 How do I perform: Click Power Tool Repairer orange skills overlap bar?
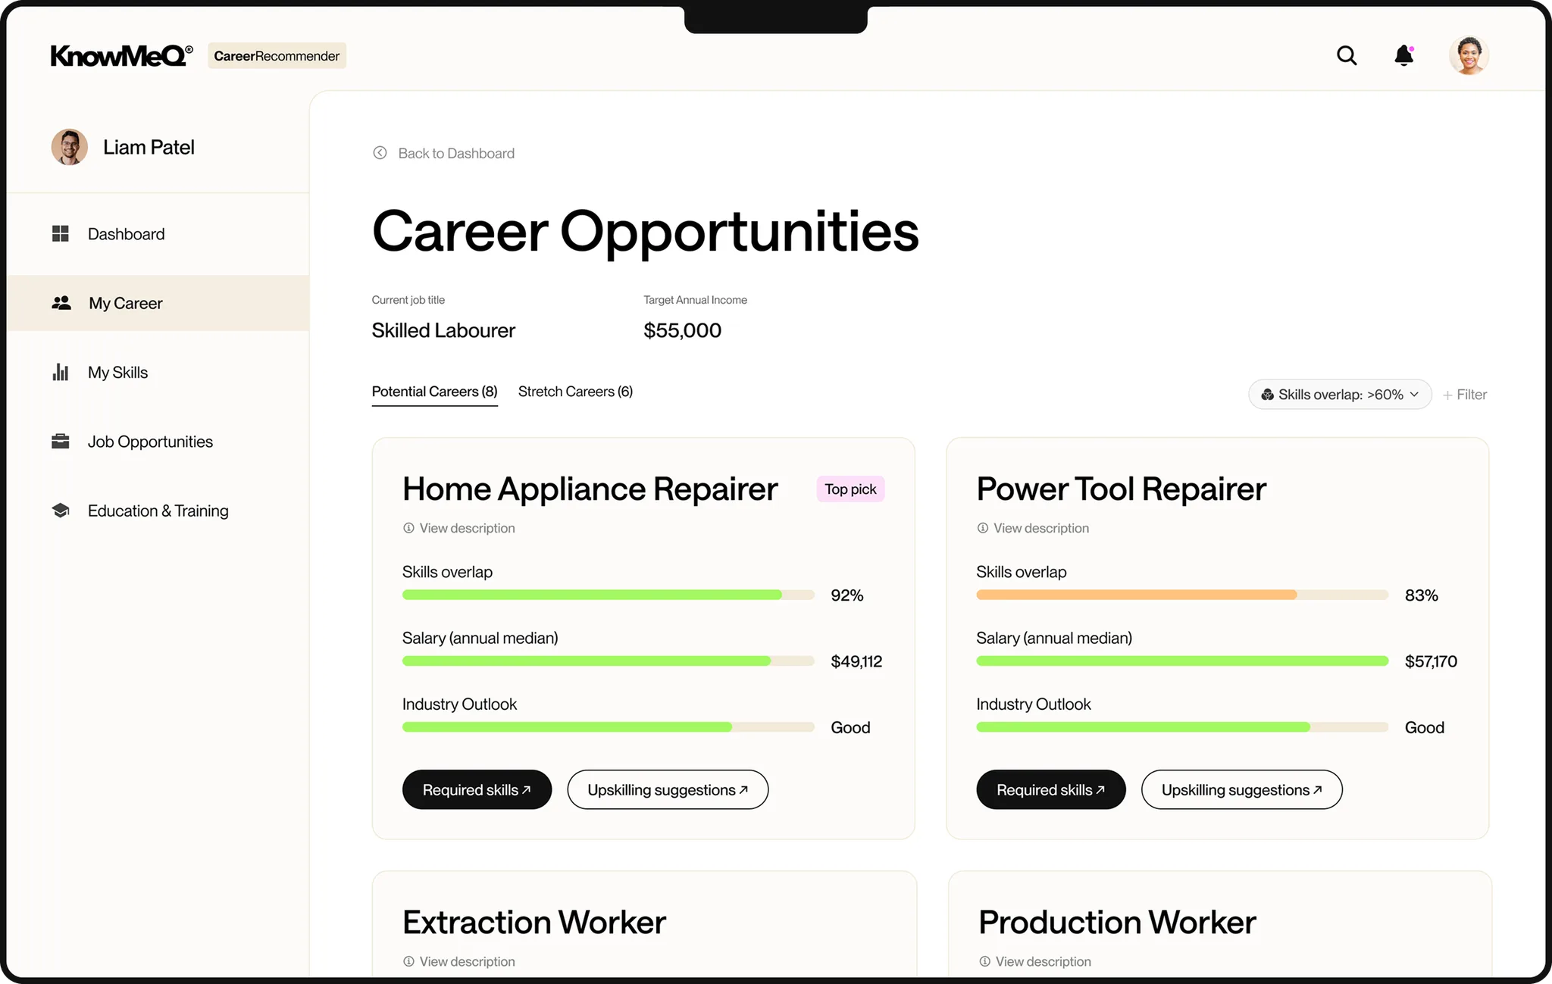pos(1137,595)
